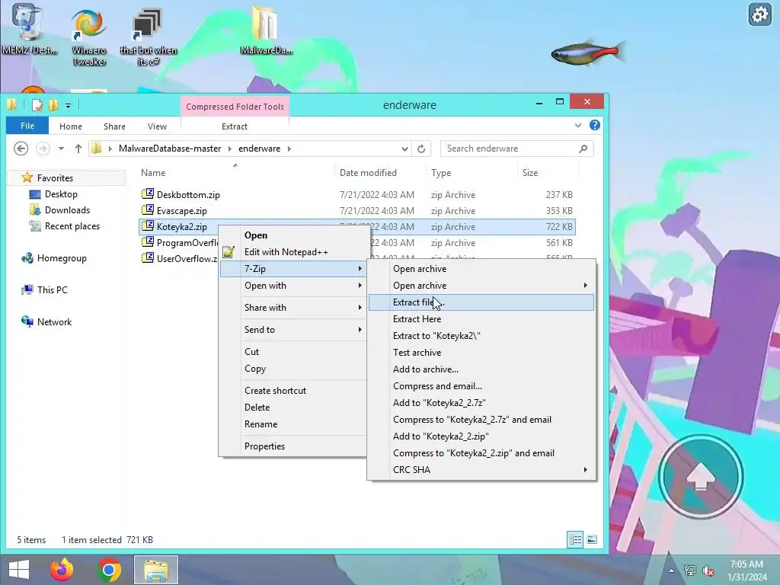Click Open in the context menu
This screenshot has width=780, height=585.
(x=293, y=235)
